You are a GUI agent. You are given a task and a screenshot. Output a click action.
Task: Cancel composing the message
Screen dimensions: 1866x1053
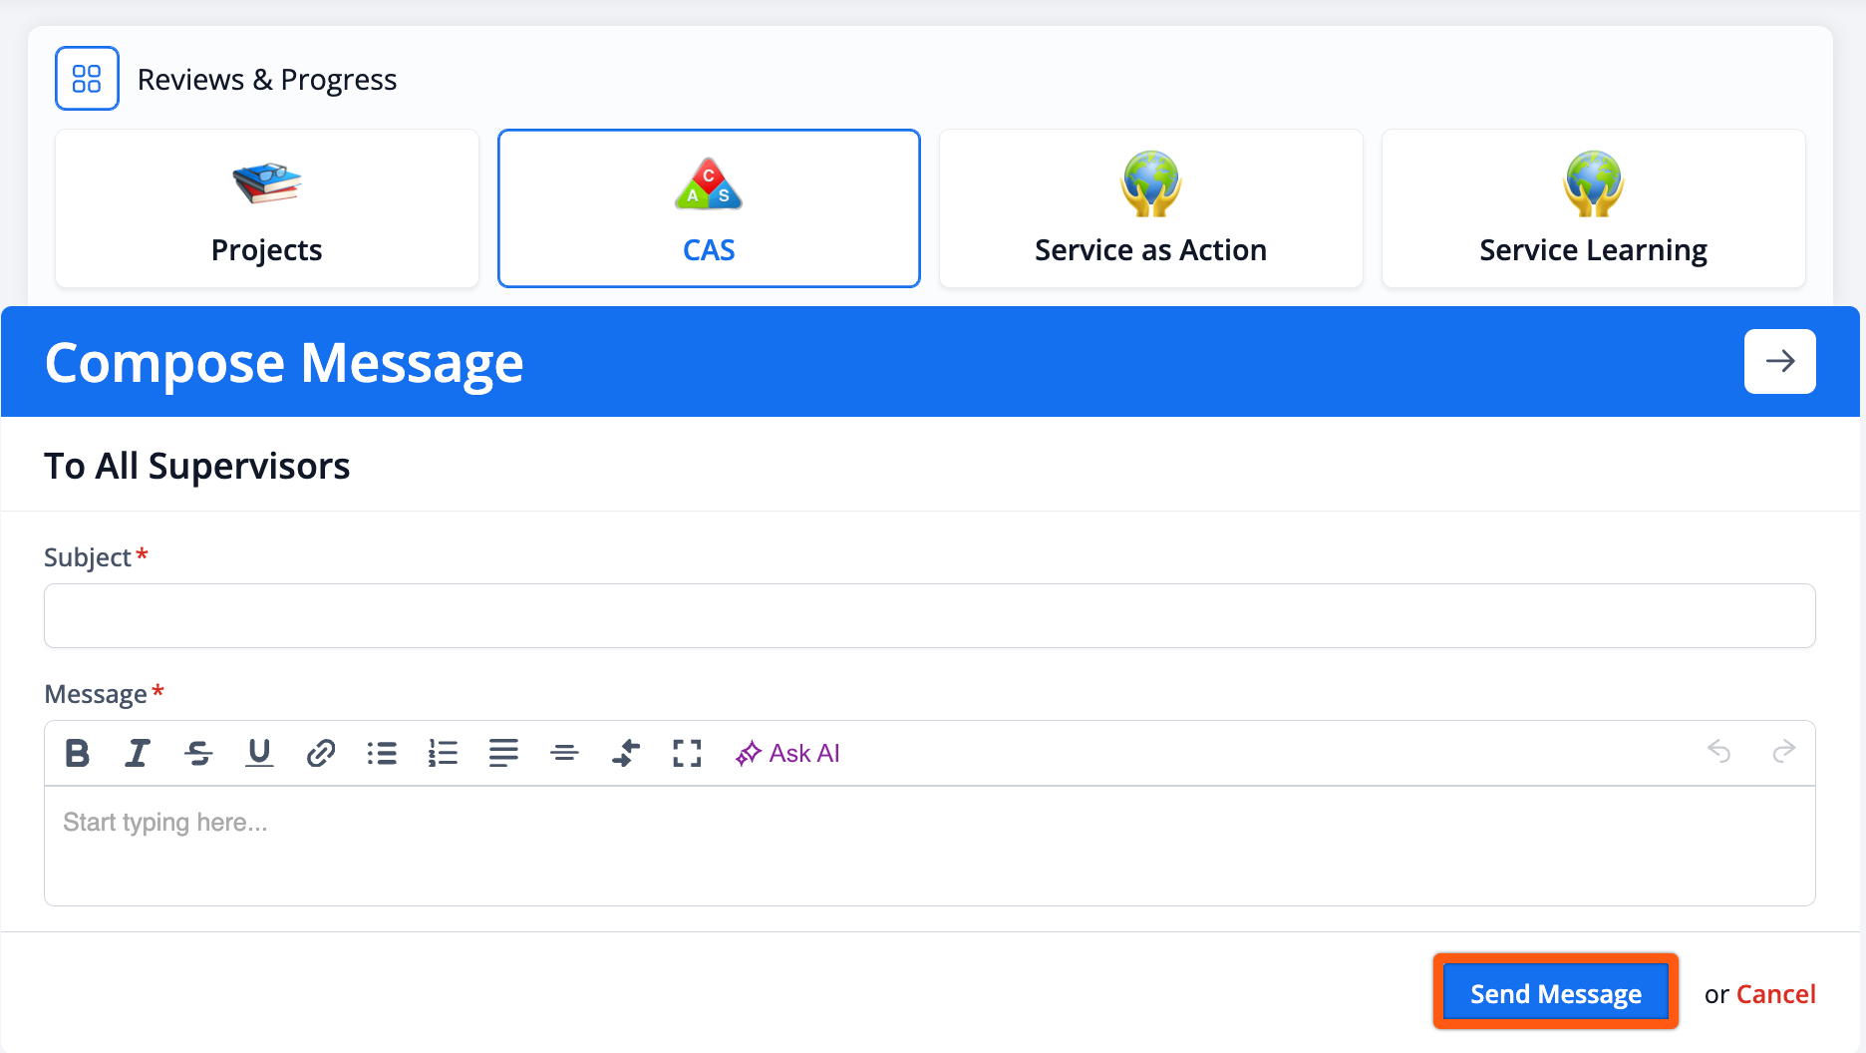tap(1775, 994)
